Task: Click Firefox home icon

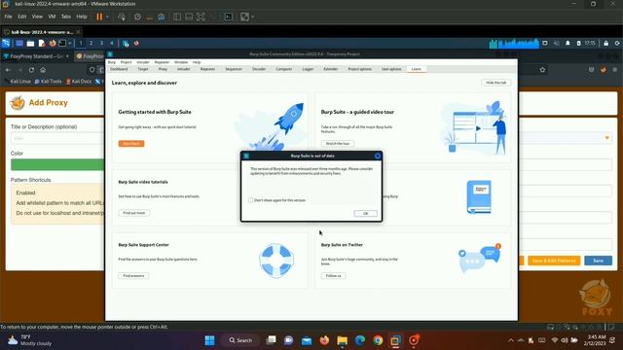Action: [43, 70]
